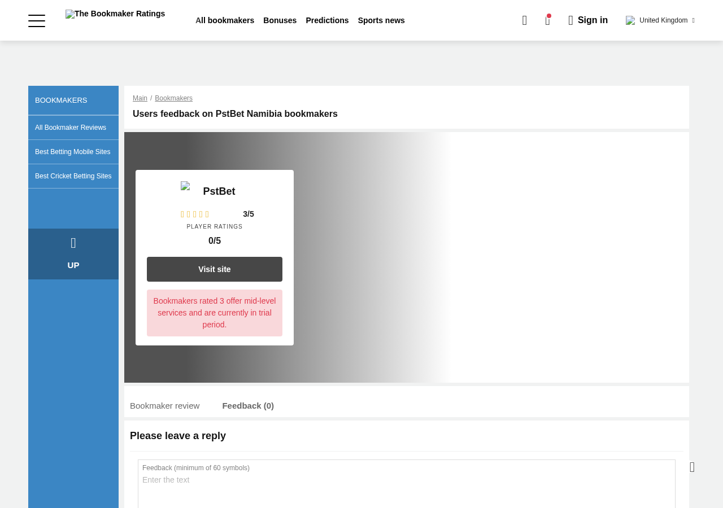Click the PstBet bookmaker name
Screen dimensions: 723x508
(x=219, y=191)
